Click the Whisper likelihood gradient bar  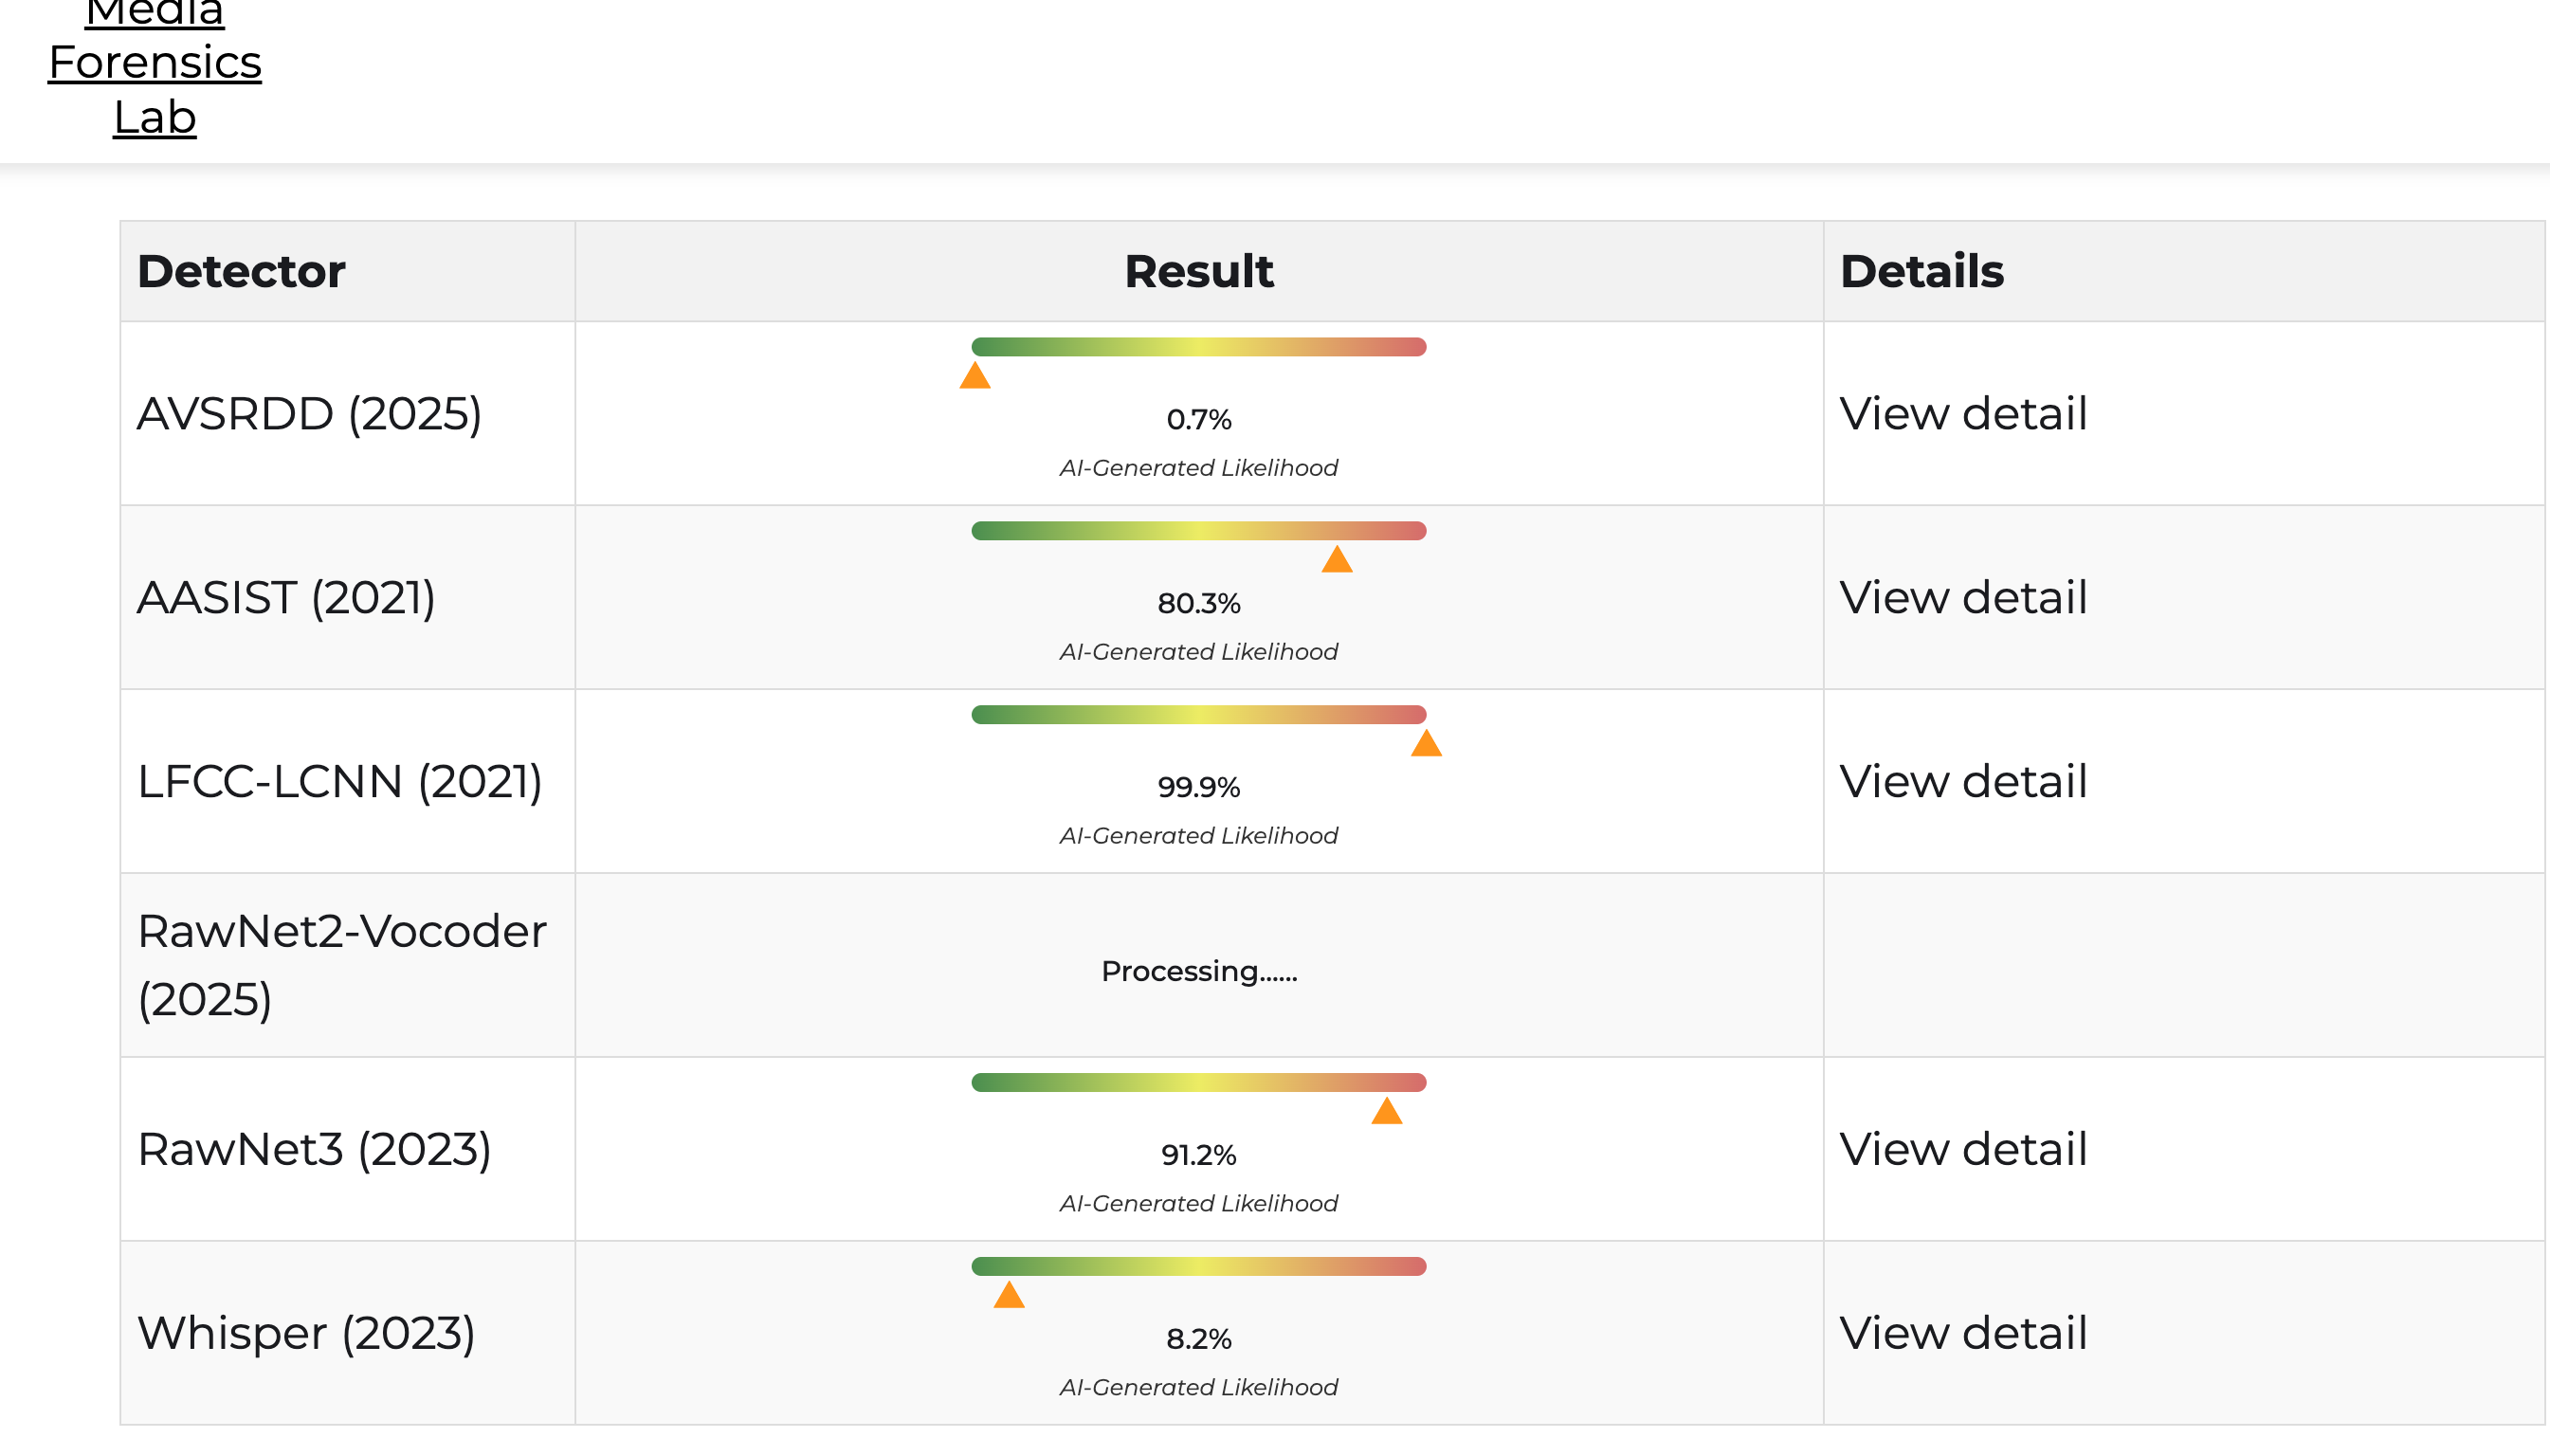[1198, 1267]
